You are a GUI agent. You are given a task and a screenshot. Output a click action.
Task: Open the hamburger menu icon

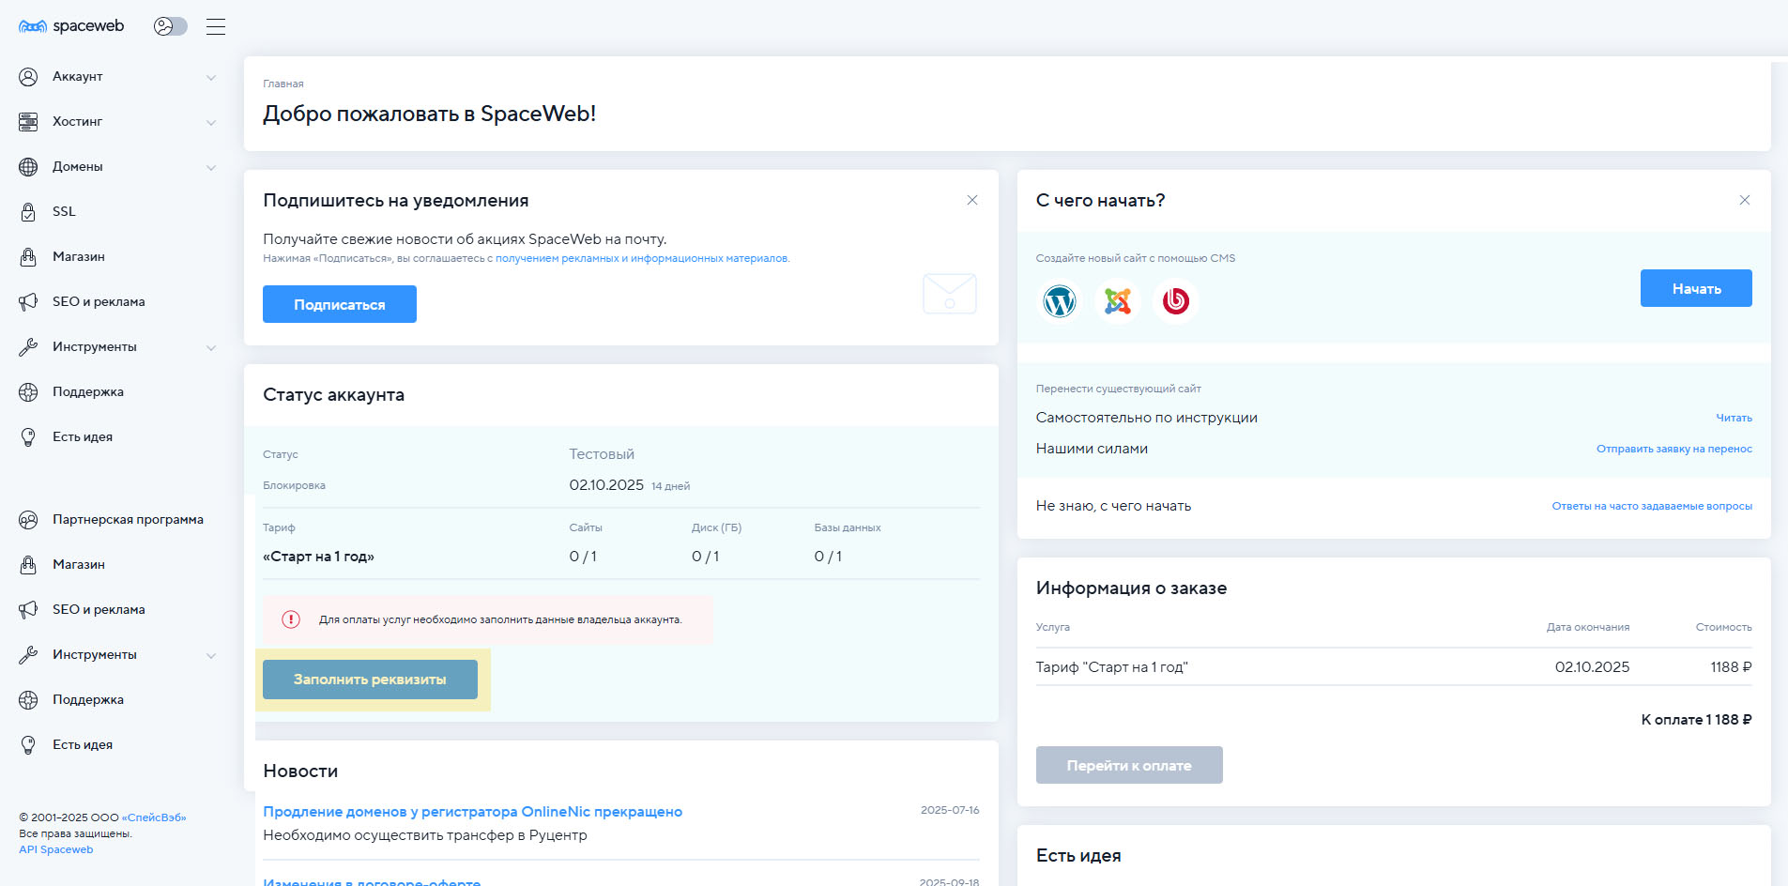216,26
